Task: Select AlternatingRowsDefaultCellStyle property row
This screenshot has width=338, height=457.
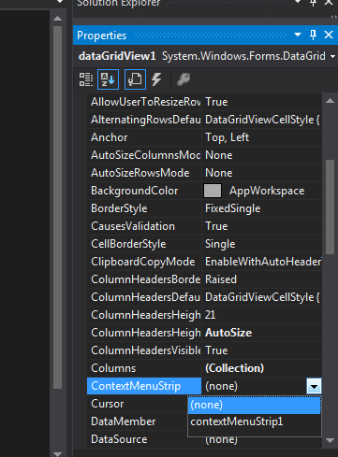Action: 204,120
